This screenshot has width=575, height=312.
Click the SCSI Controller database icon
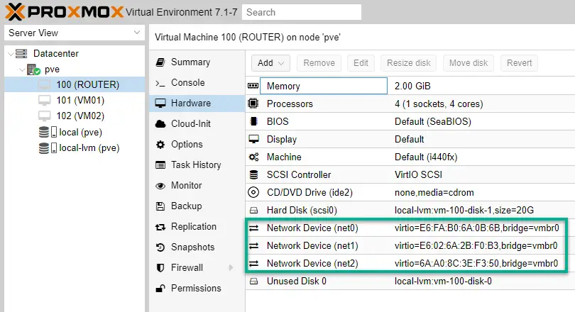click(x=253, y=174)
